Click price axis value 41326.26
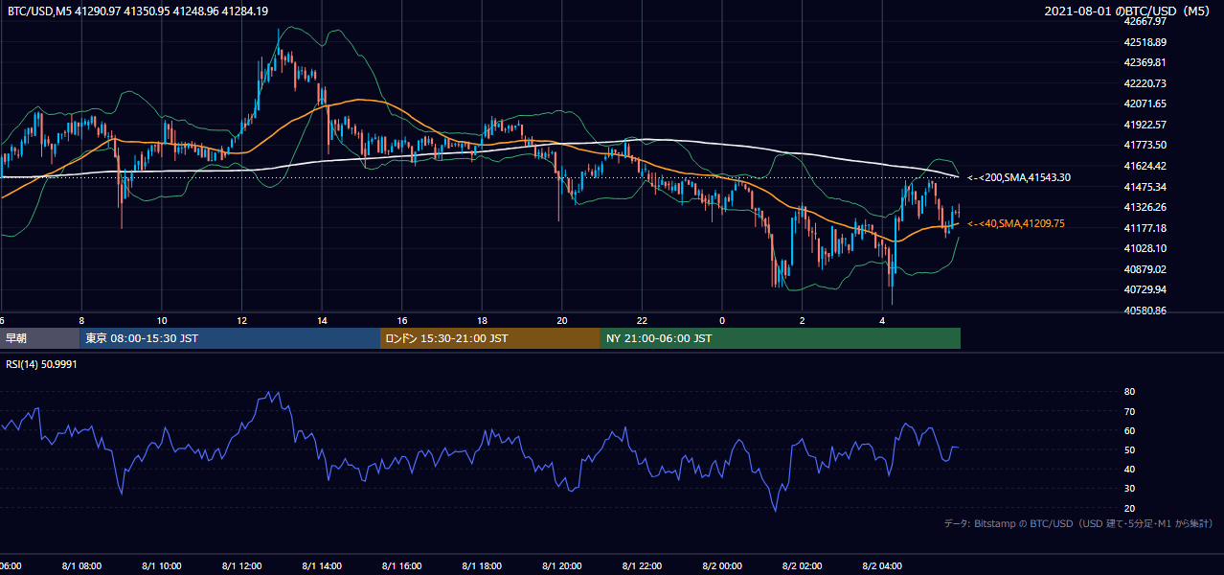This screenshot has height=575, width=1224. pyautogui.click(x=1146, y=207)
